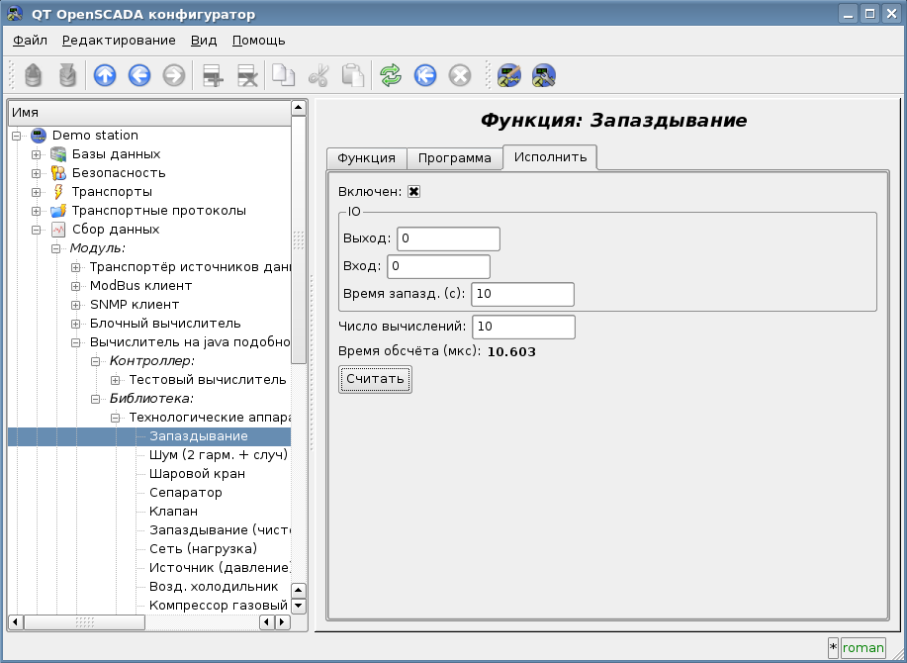Viewport: 907px width, 663px height.
Task: Expand the SNMP клиент node
Action: [76, 306]
